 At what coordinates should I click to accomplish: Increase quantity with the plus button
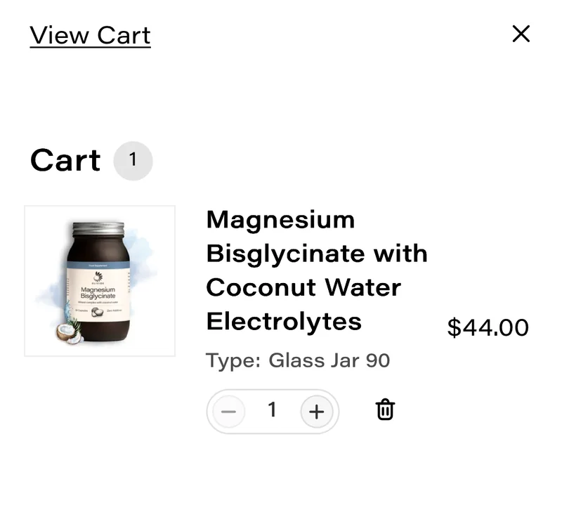click(317, 412)
